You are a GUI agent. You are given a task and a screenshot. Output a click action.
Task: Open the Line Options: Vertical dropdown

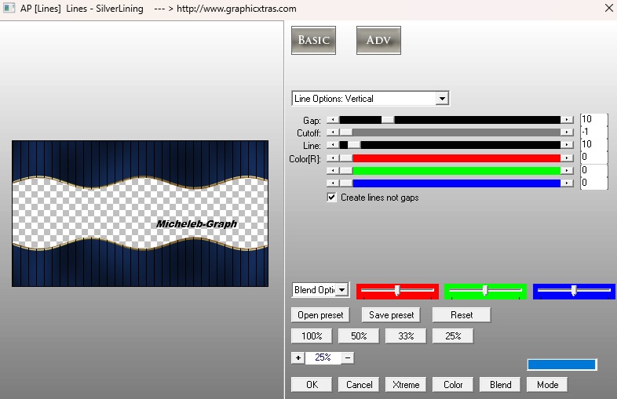pos(442,99)
